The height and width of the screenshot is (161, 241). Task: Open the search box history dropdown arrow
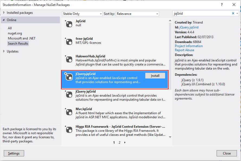point(237,13)
